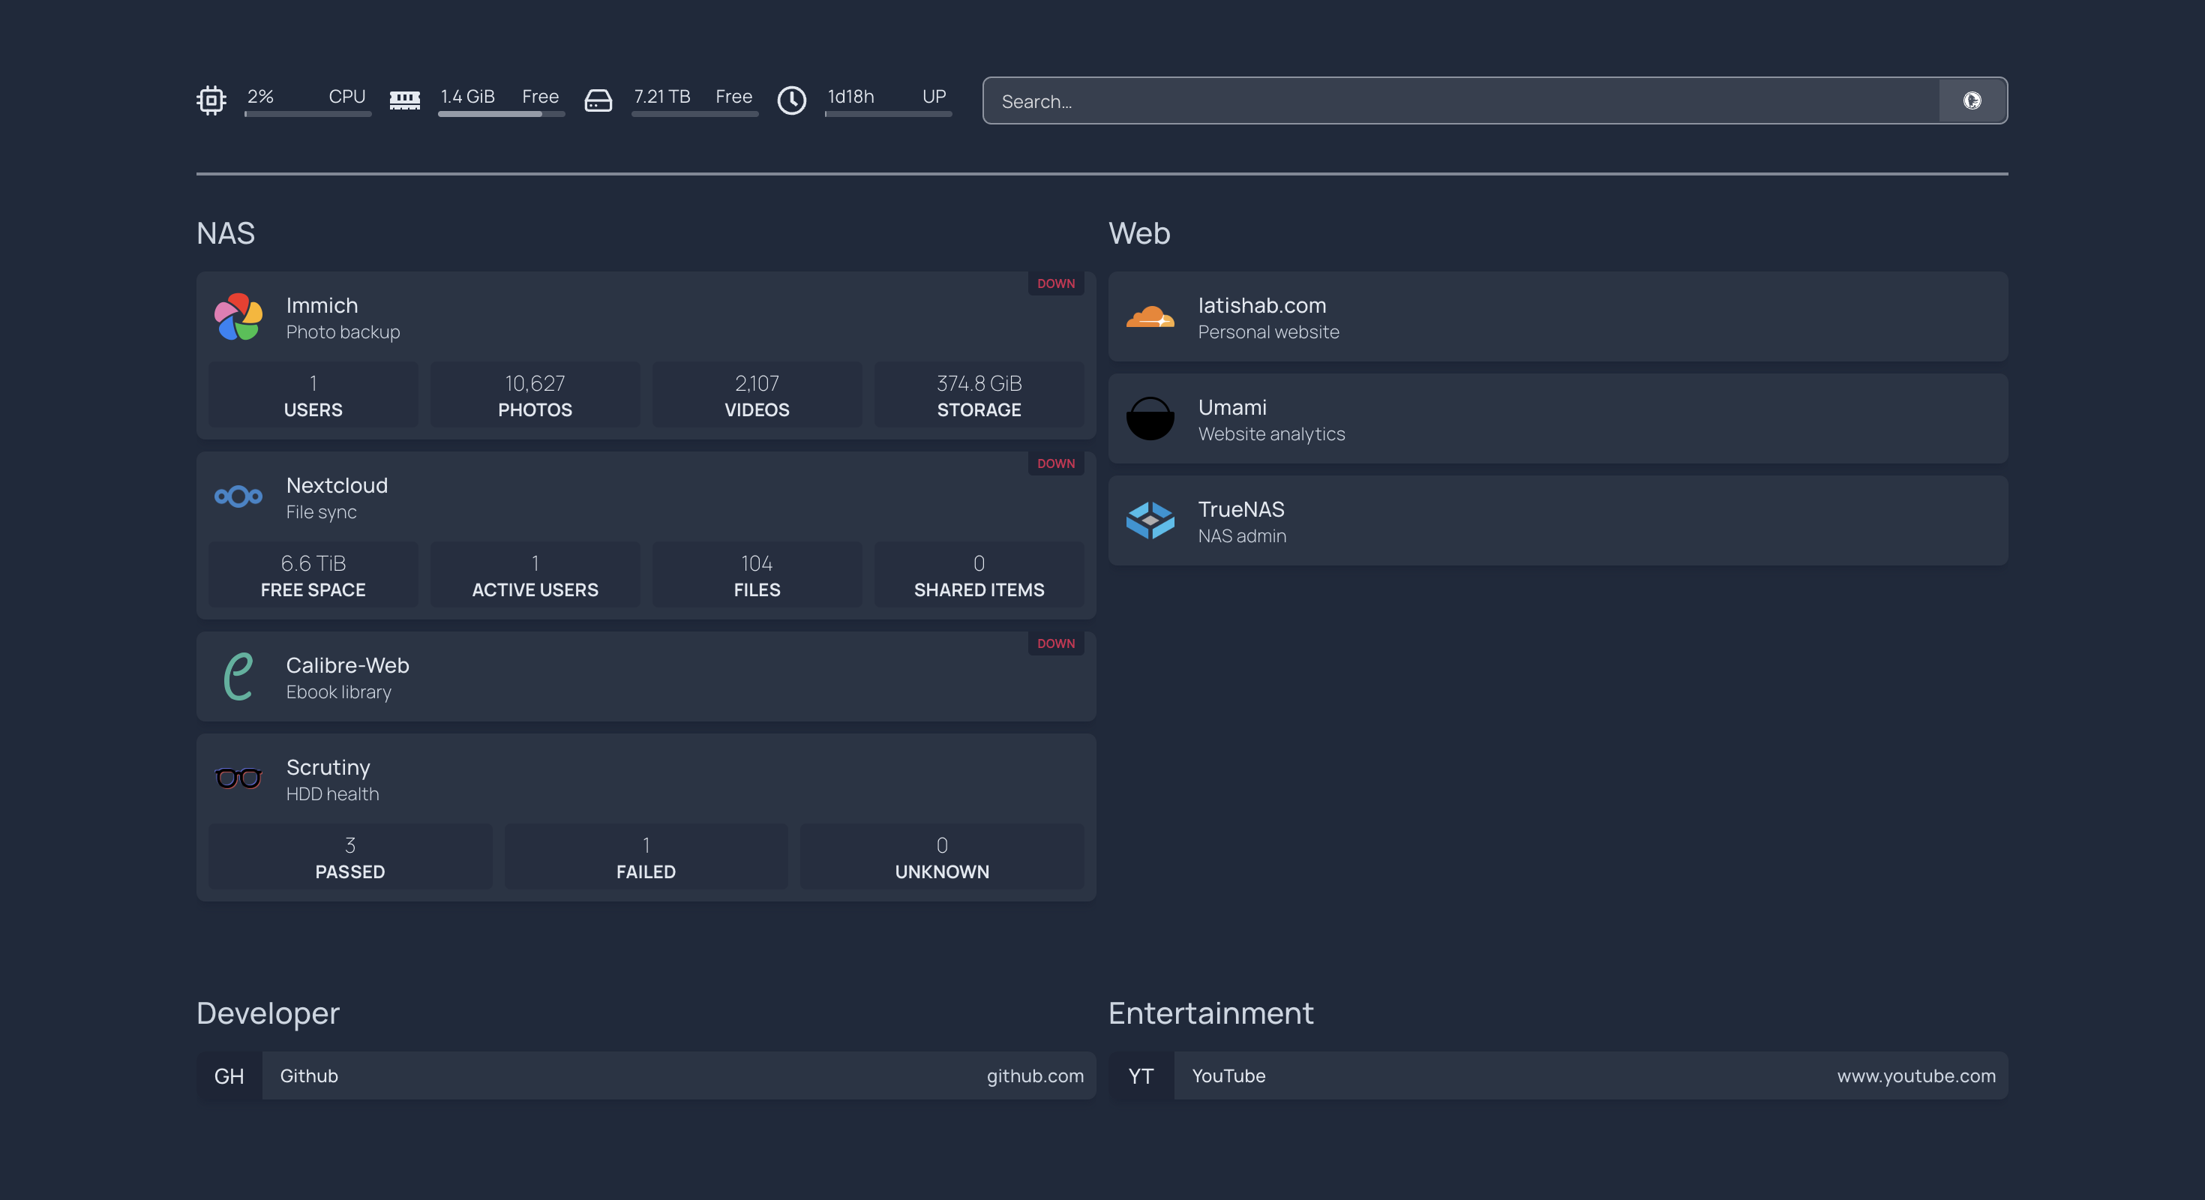The width and height of the screenshot is (2205, 1200).
Task: Click the Nextcloud file sync icon
Action: pos(238,497)
